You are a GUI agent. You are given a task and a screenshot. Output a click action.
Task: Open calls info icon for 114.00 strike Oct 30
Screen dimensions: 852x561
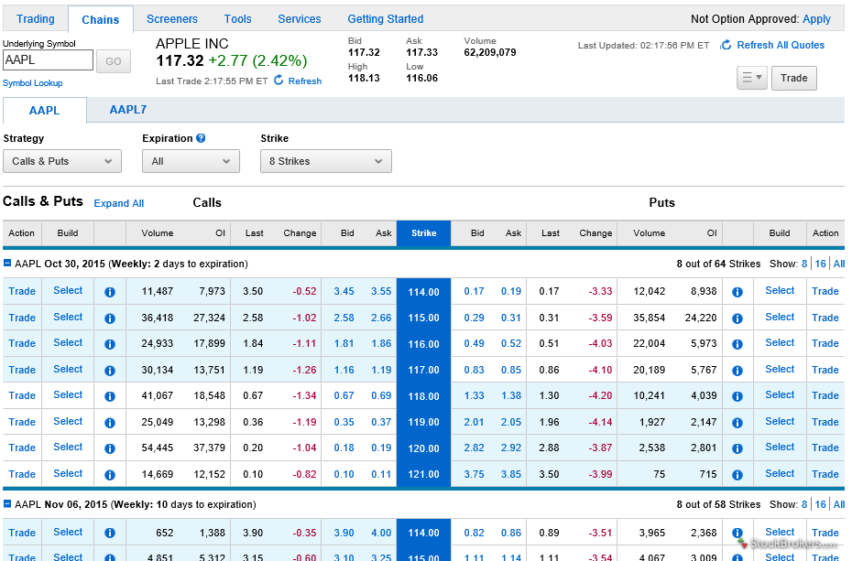click(110, 292)
